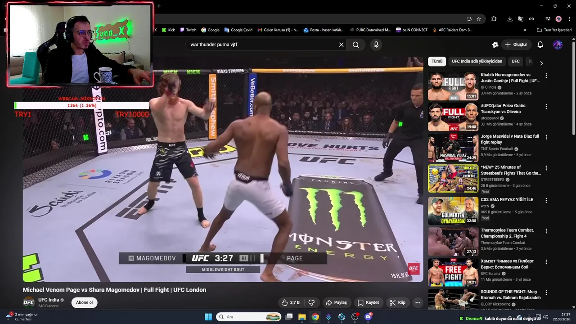Image resolution: width=576 pixels, height=324 pixels.
Task: Open File Explorer from the taskbar
Action: (x=302, y=317)
